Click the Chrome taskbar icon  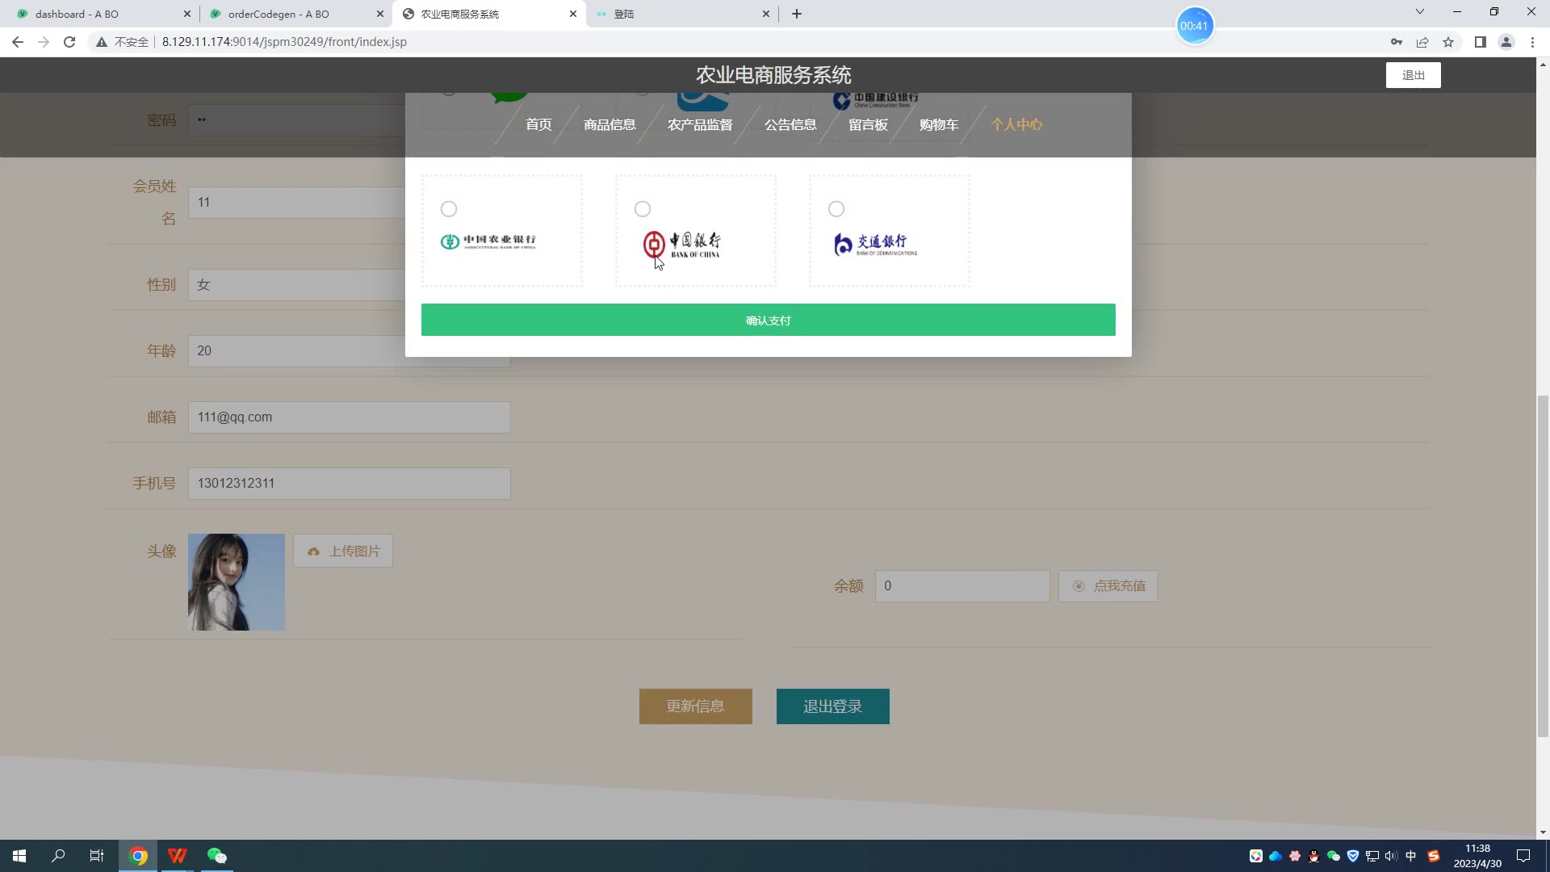pos(139,856)
